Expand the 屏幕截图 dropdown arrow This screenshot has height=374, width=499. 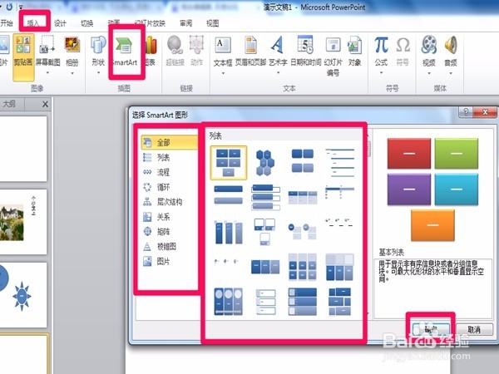47,73
